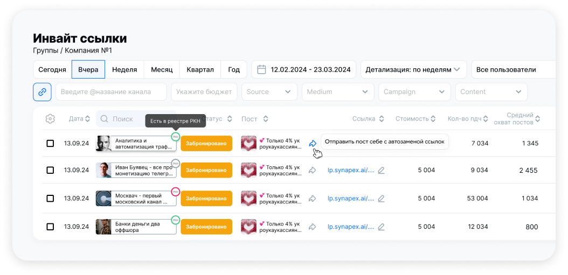Click share arrow in Банки деньги row
The width and height of the screenshot is (568, 275).
312,227
